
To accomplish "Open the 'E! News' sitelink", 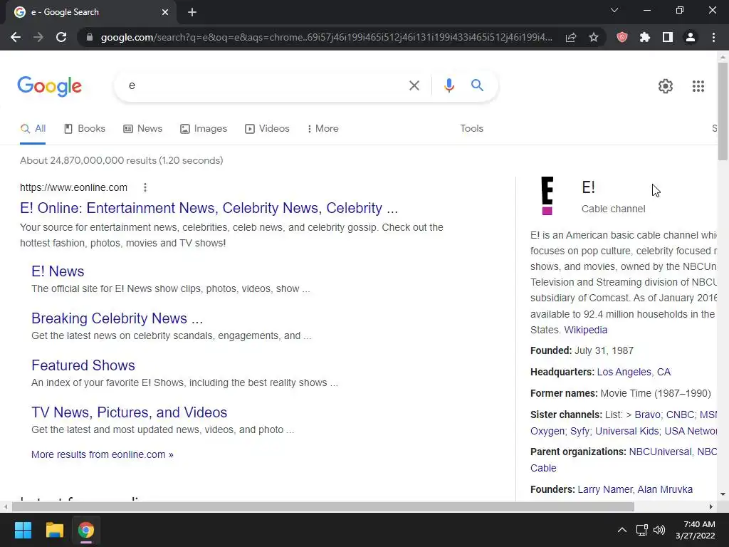I will pyautogui.click(x=58, y=271).
